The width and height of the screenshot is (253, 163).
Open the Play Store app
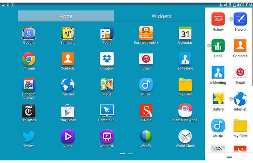[x=68, y=111]
